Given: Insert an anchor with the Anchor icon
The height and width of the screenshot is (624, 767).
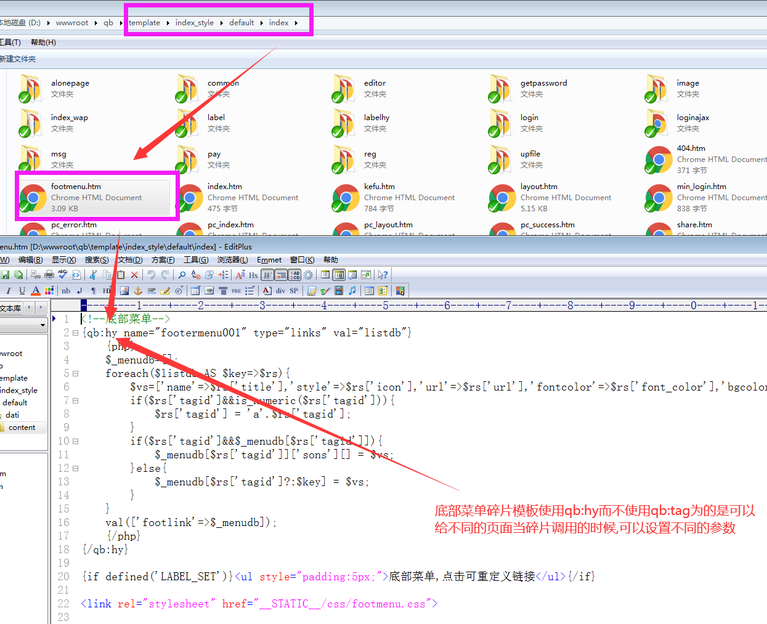Looking at the screenshot, I should pyautogui.click(x=138, y=291).
